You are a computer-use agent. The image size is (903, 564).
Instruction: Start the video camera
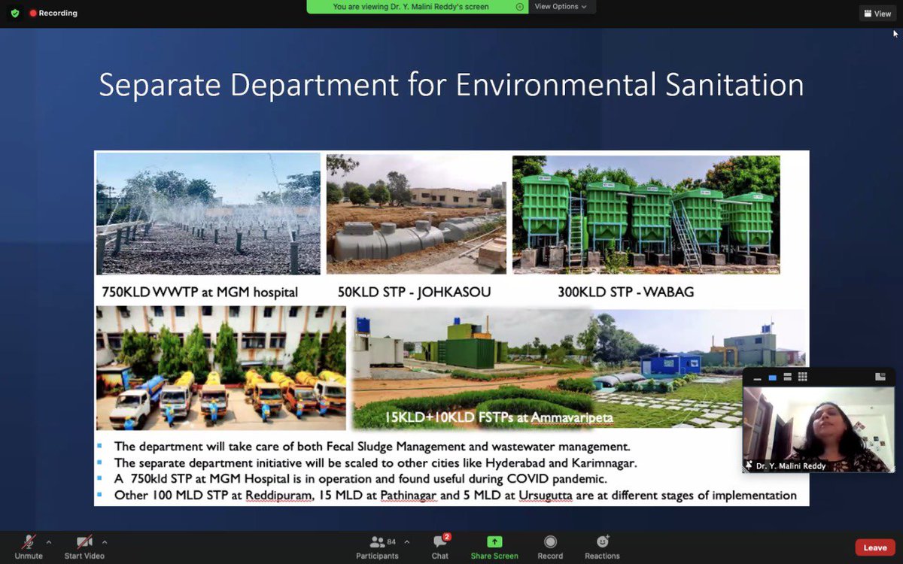click(84, 547)
